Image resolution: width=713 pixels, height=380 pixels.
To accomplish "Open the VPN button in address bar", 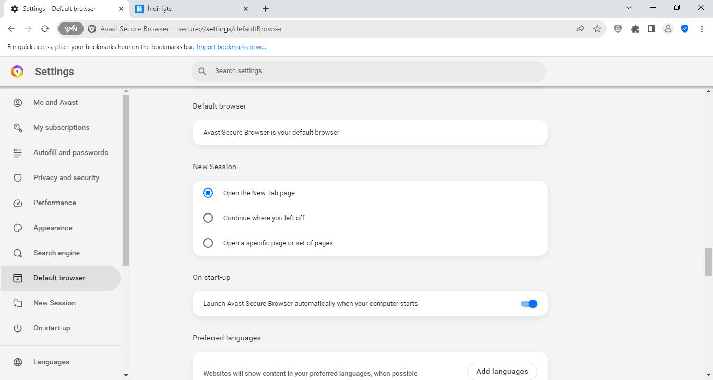I will (71, 29).
